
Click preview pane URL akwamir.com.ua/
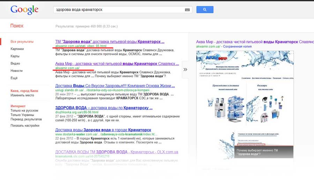pyautogui.click(x=208, y=46)
